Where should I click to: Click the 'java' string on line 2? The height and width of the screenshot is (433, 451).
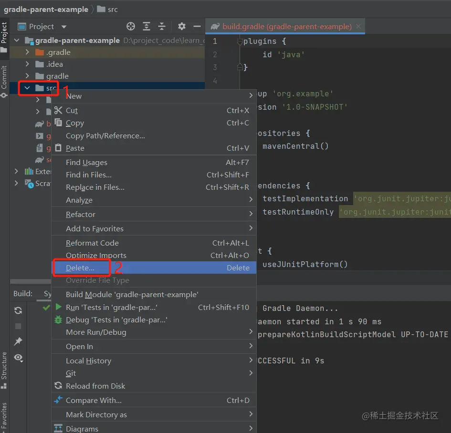(291, 54)
